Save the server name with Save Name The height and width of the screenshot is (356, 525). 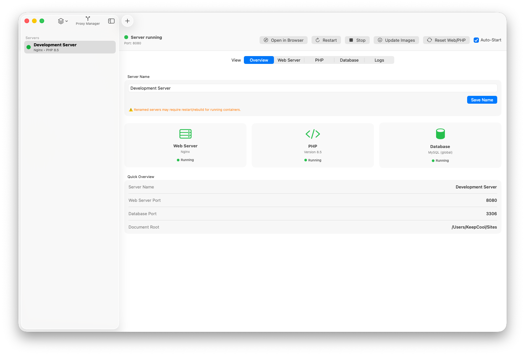[482, 100]
